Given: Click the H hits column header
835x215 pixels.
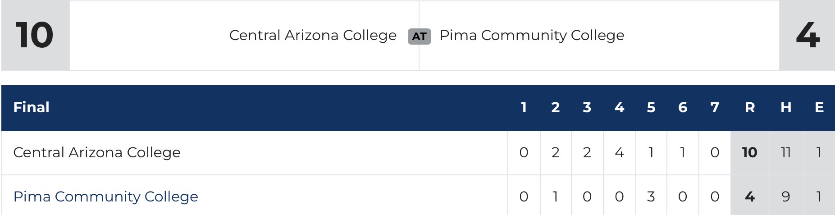Looking at the screenshot, I should tap(786, 107).
